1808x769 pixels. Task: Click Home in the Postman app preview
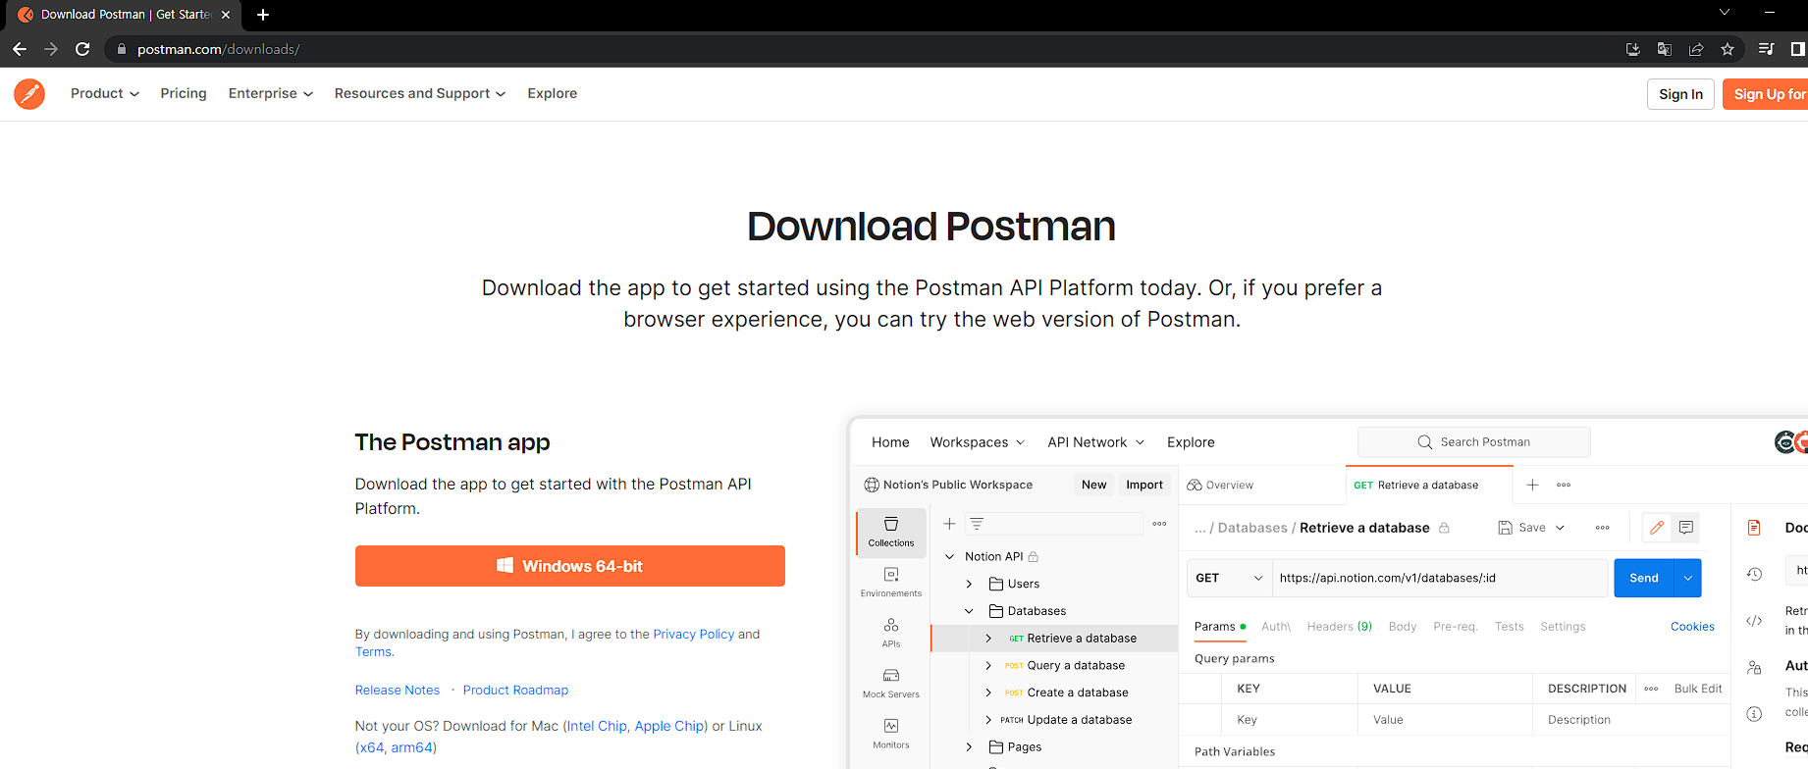(890, 442)
